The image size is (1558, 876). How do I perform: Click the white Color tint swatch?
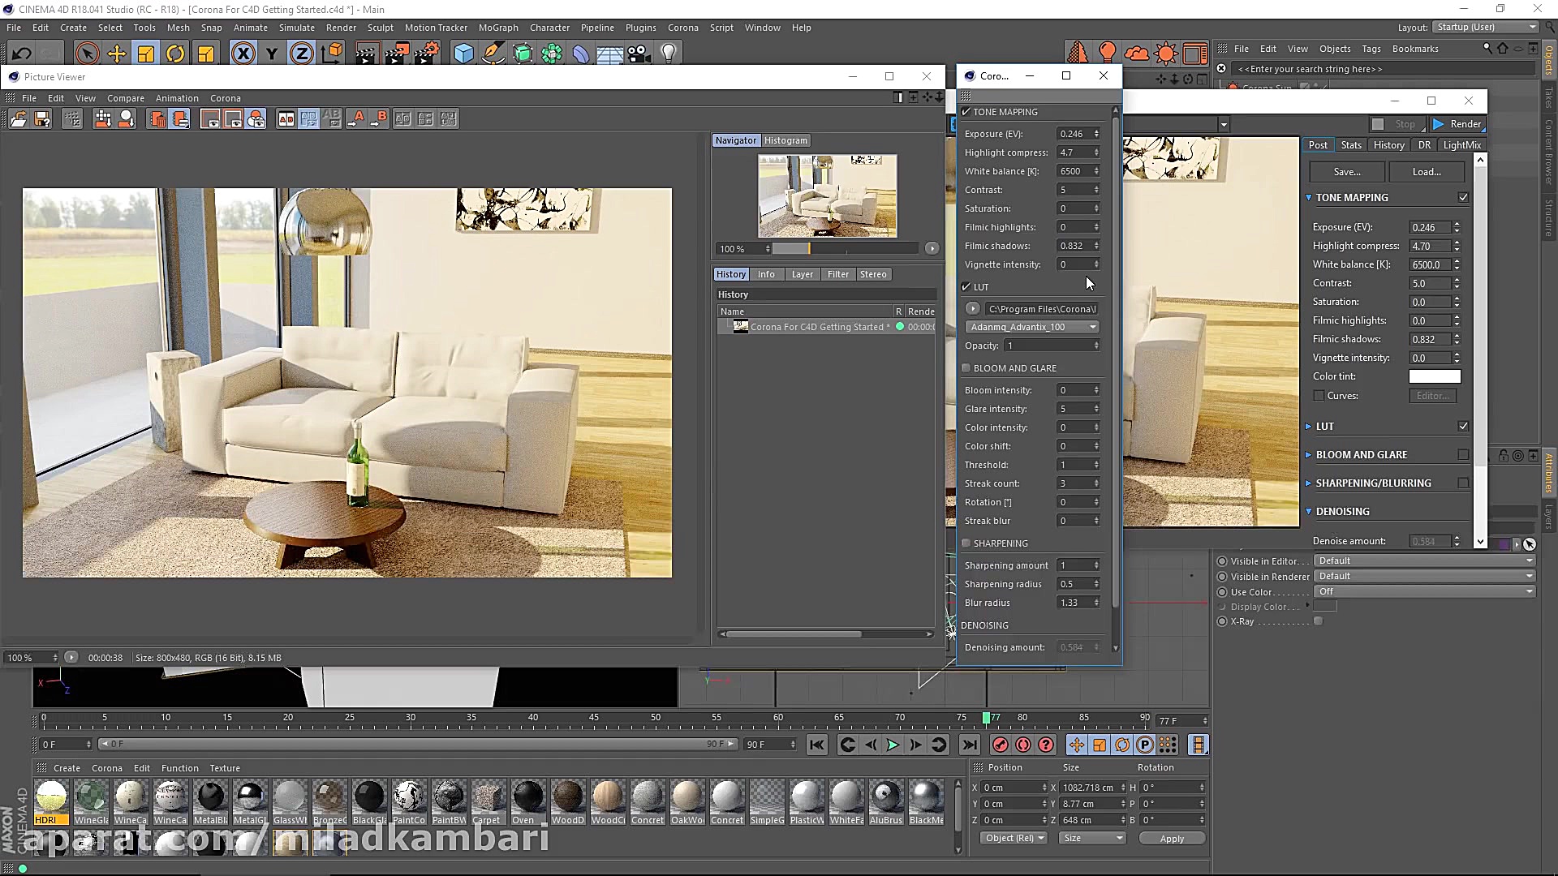coord(1434,376)
